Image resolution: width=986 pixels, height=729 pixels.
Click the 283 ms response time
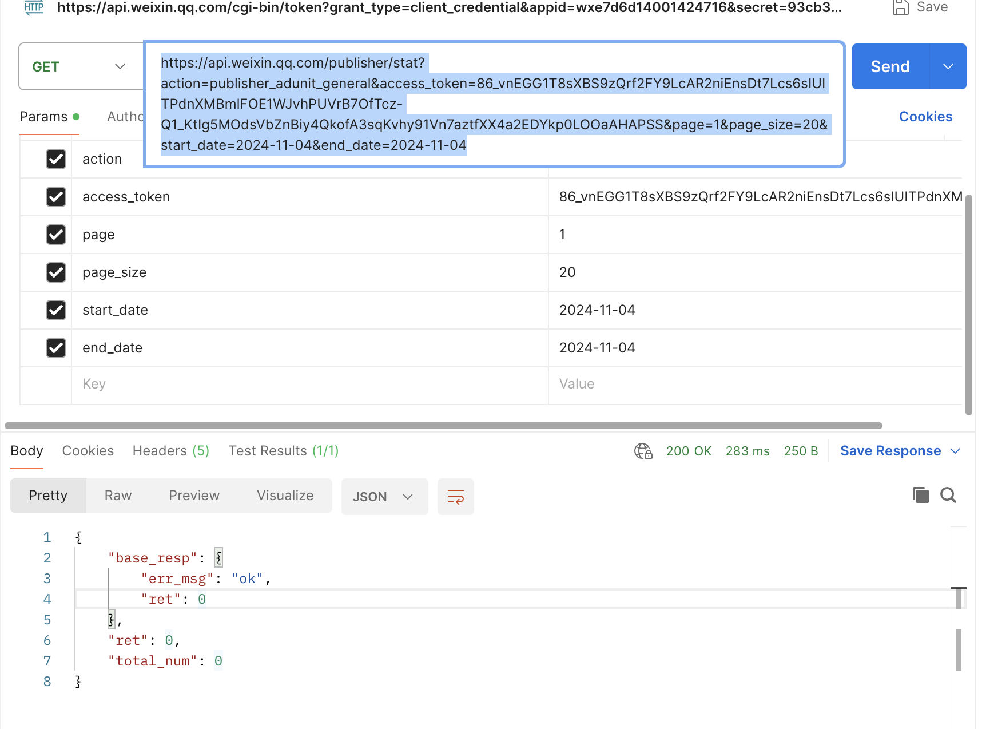click(x=748, y=451)
